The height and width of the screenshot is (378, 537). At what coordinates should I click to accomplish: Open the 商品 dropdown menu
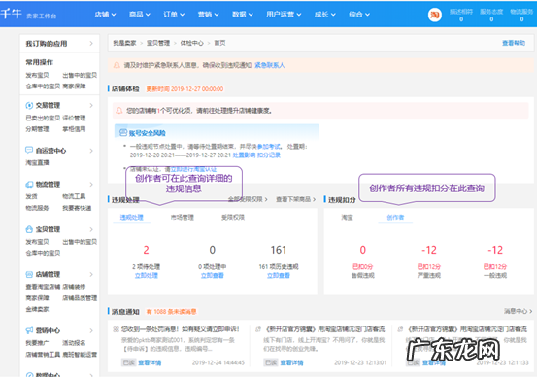click(140, 15)
